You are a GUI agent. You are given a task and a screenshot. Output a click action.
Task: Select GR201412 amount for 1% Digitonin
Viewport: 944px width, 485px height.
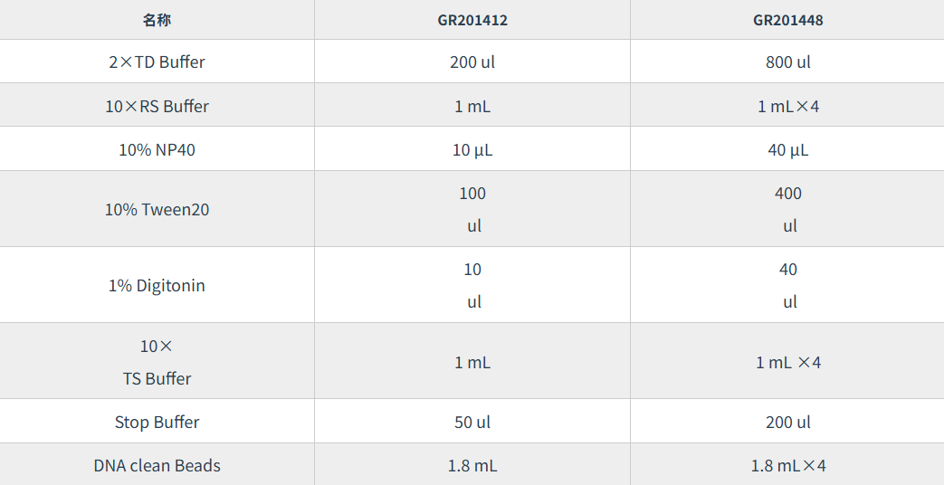coord(472,285)
